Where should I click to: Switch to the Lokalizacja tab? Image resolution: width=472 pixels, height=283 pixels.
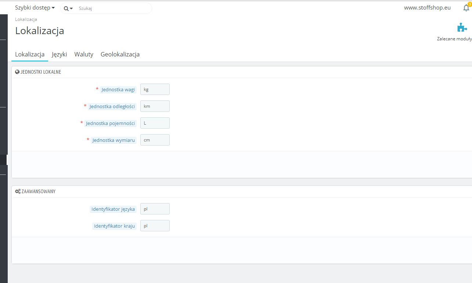pyautogui.click(x=30, y=54)
